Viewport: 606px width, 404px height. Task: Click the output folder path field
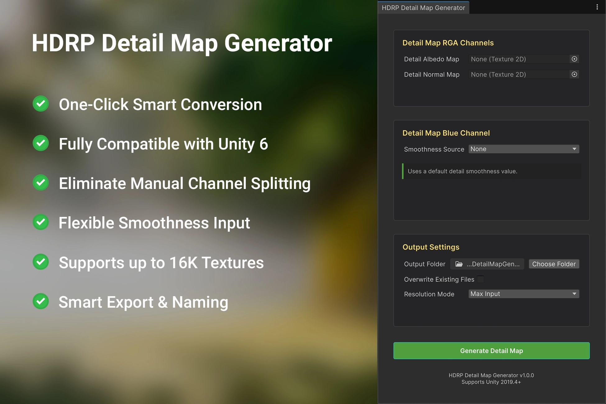point(493,264)
